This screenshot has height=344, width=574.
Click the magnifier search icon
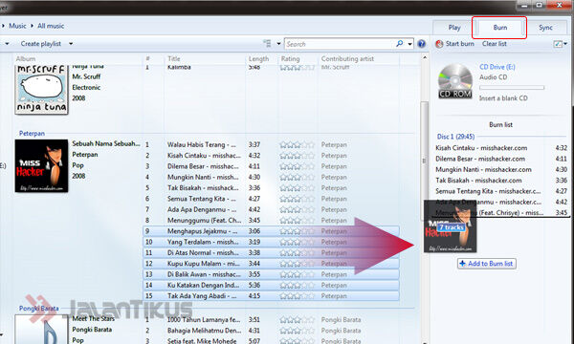[x=399, y=44]
